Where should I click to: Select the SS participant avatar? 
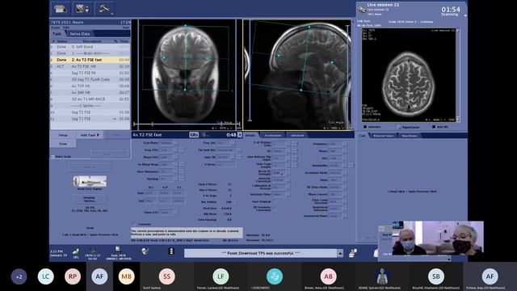[167, 276]
